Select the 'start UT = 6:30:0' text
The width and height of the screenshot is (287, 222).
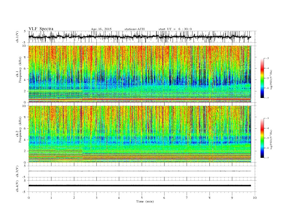(175, 29)
